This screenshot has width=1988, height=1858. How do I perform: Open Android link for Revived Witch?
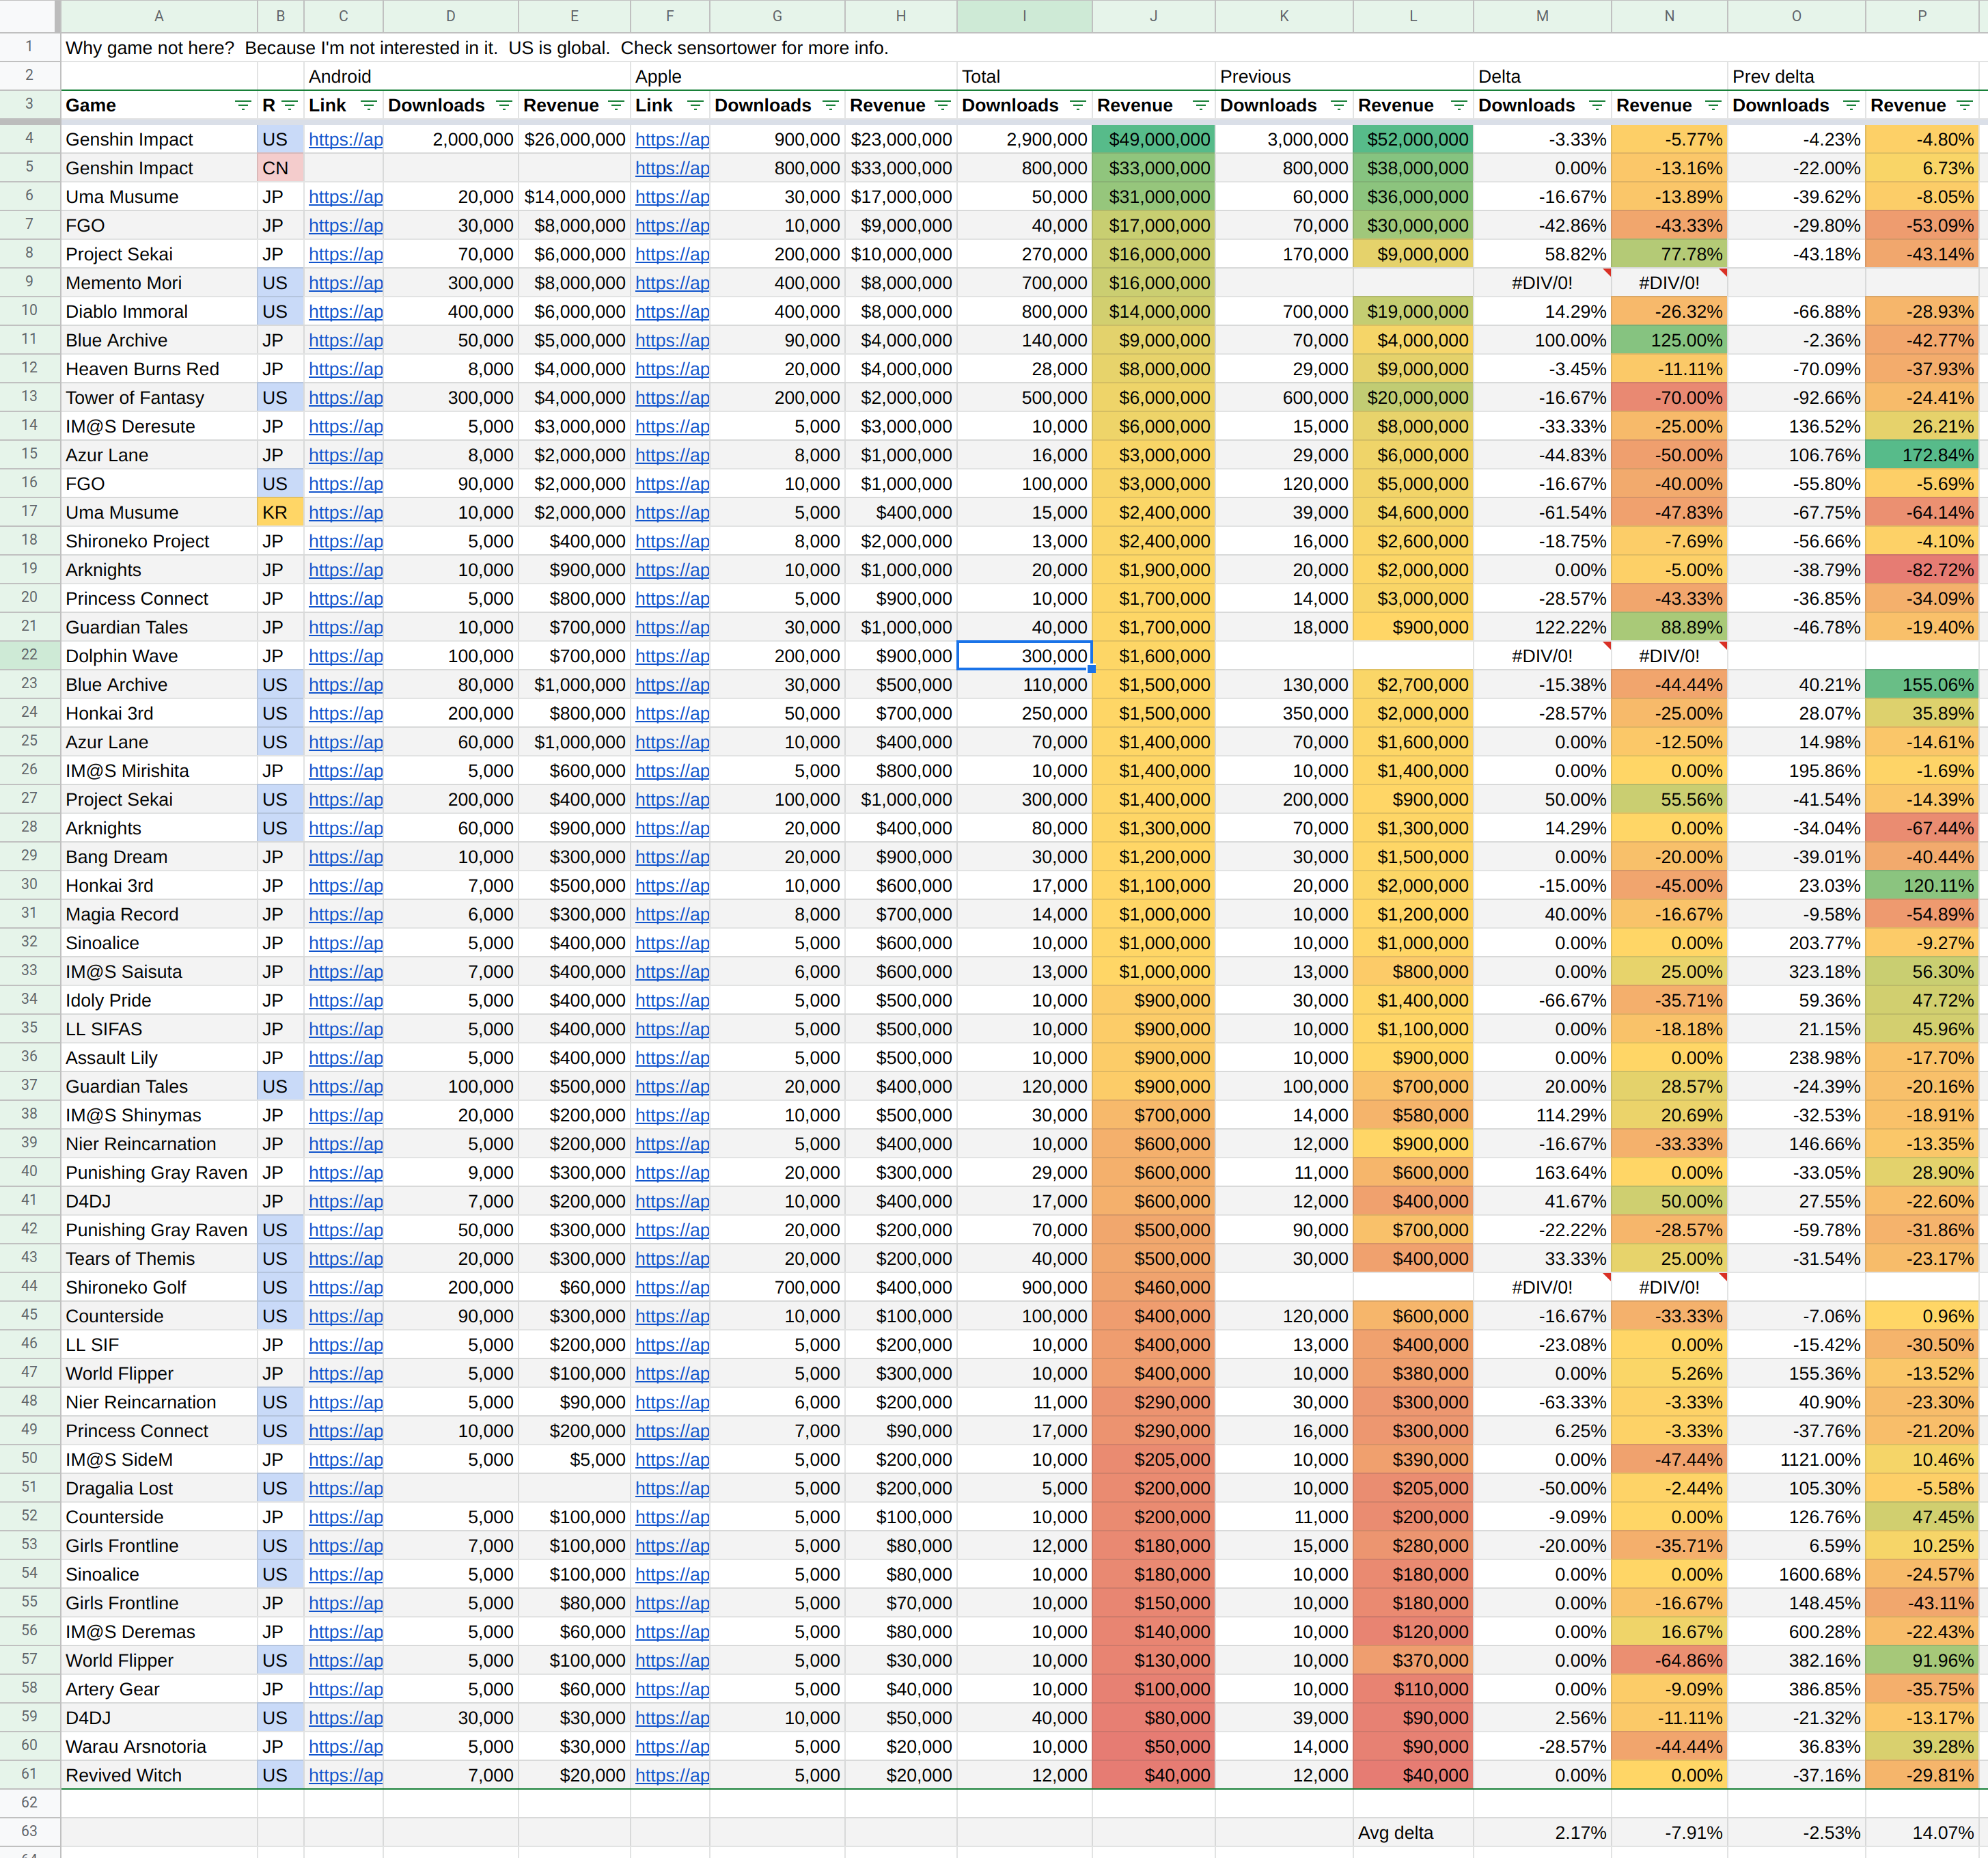click(x=345, y=1776)
